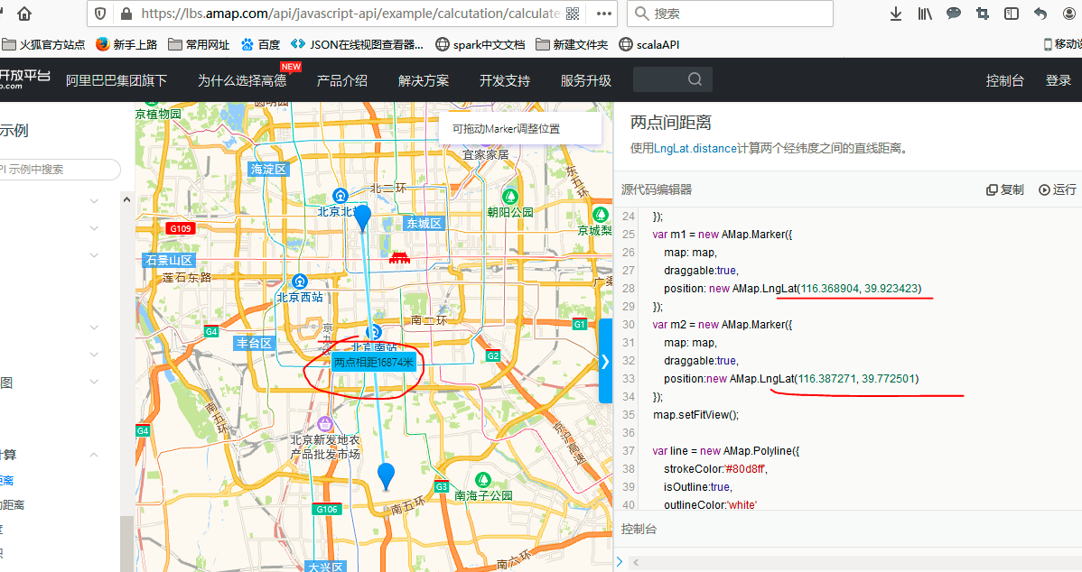
Task: Open the Firefox Downloads icon
Action: (x=895, y=14)
